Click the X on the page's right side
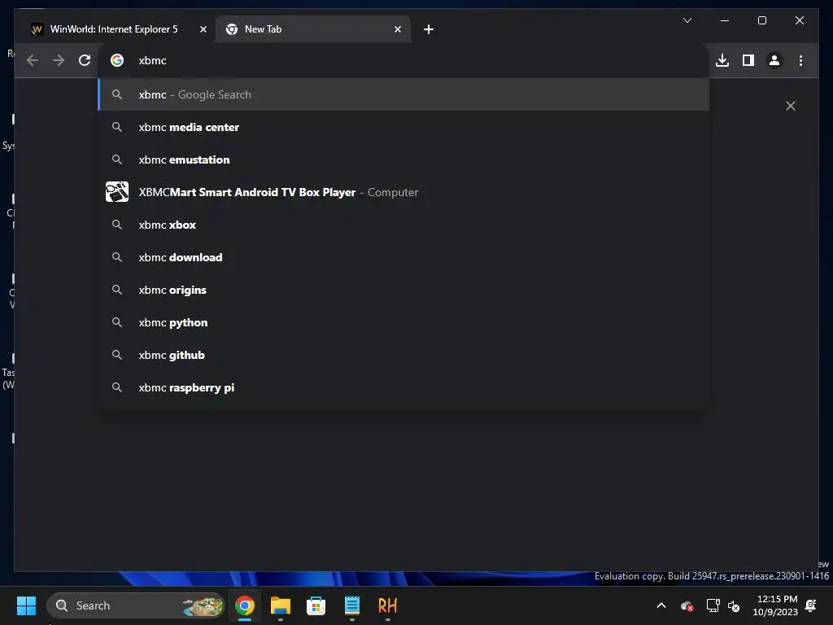This screenshot has height=625, width=833. coord(791,106)
